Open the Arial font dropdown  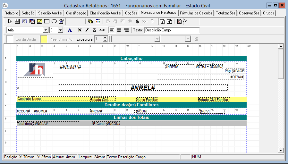point(46,30)
